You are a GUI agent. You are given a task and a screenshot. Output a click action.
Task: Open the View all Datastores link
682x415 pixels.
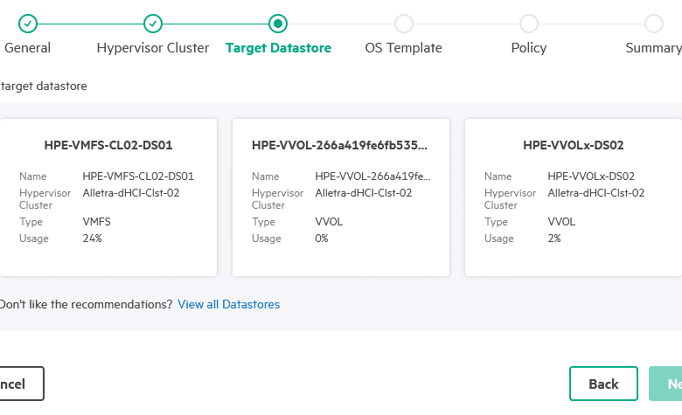[x=229, y=304]
